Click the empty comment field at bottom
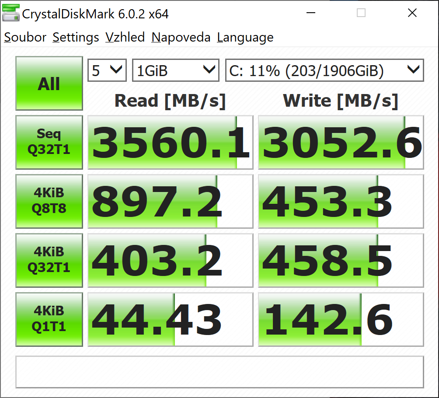439x398 pixels. tap(219, 372)
